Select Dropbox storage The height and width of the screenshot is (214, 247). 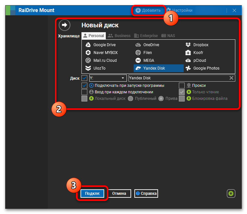click(197, 45)
